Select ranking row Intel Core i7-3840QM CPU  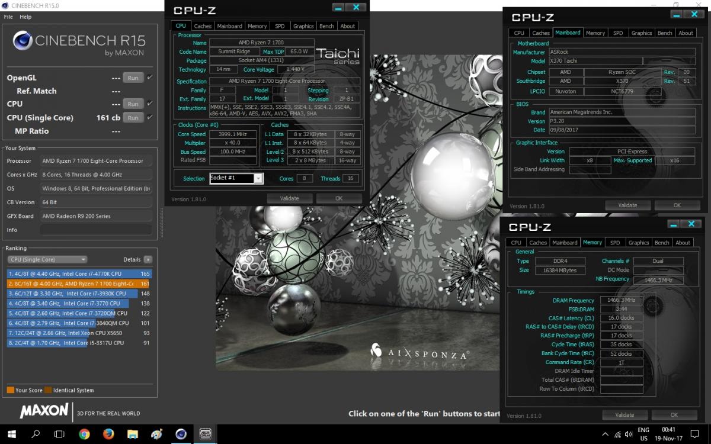[x=79, y=323]
